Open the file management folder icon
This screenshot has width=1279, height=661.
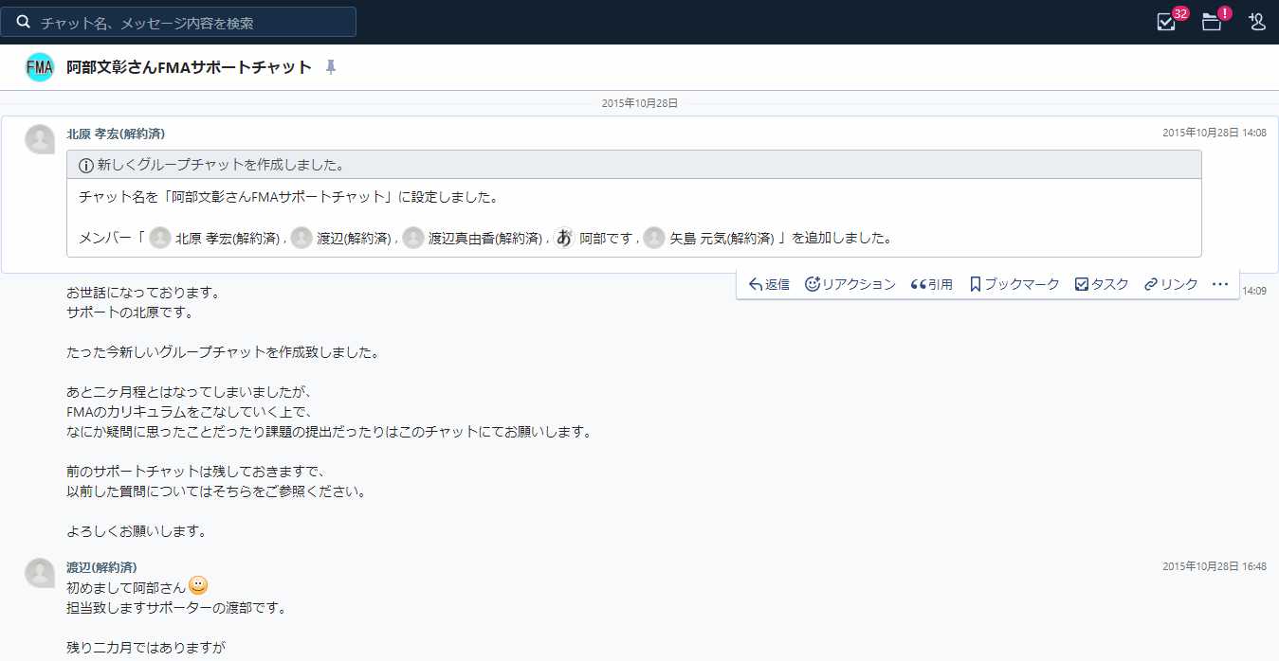point(1212,22)
